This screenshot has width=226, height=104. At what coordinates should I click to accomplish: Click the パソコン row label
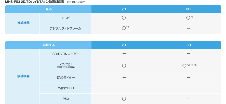click(65, 65)
